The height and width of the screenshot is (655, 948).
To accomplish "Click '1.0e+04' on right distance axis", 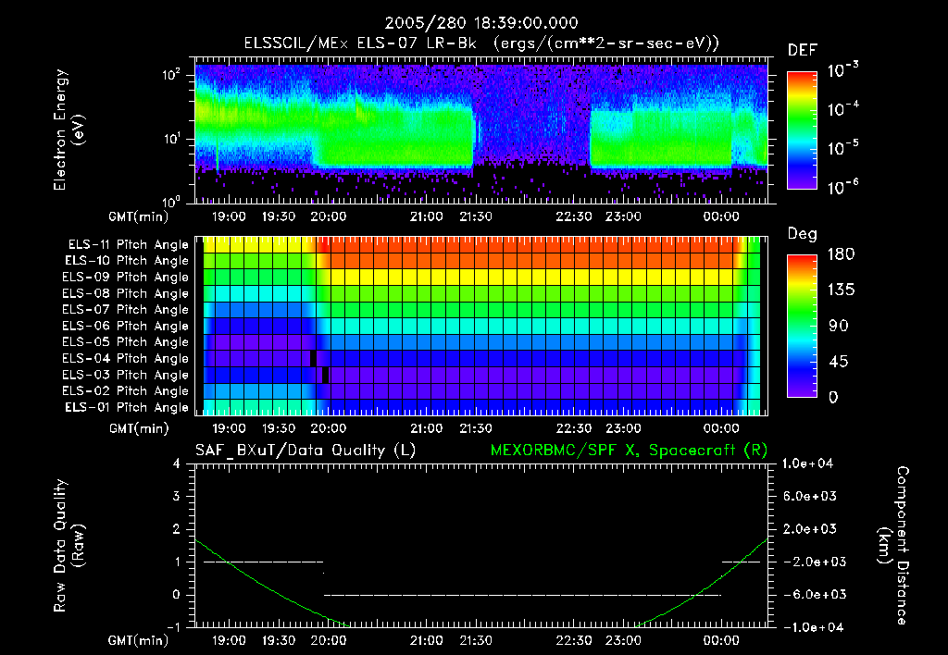I will (807, 464).
